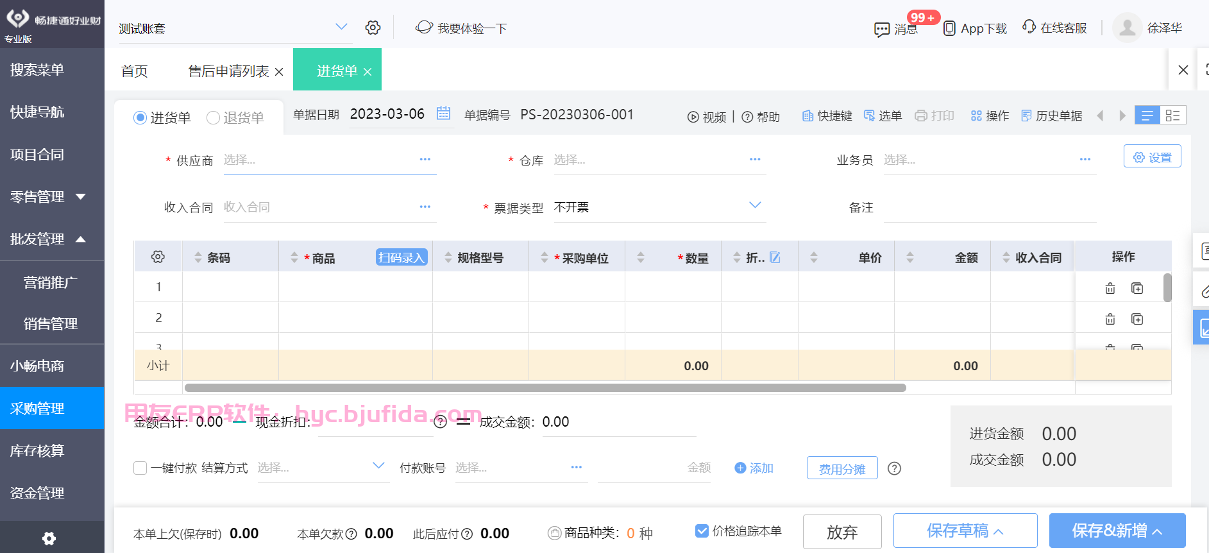
Task: Edit the 折扣 column icon
Action: coord(775,257)
